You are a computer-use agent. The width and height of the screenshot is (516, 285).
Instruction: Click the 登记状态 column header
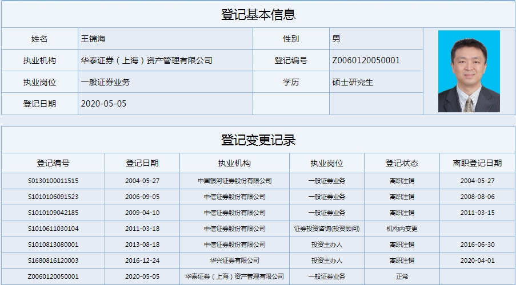402,163
